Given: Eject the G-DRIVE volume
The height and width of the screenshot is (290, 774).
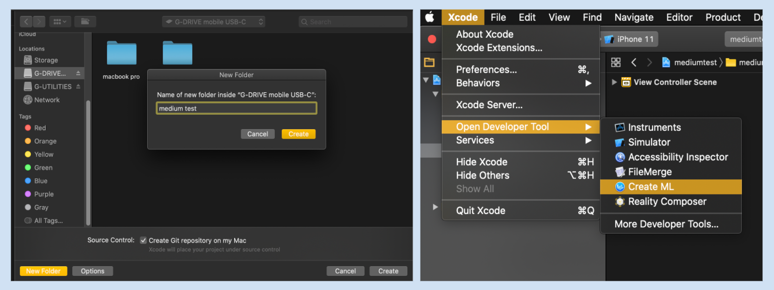Looking at the screenshot, I should click(x=78, y=73).
